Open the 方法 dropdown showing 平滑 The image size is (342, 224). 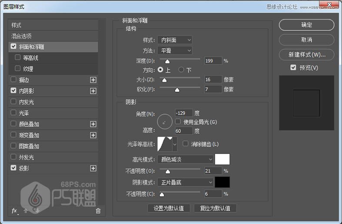coord(175,50)
